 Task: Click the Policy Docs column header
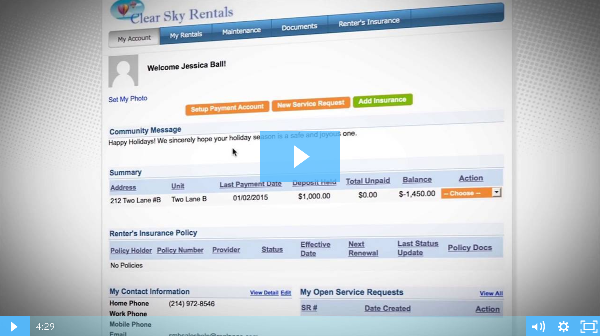470,247
